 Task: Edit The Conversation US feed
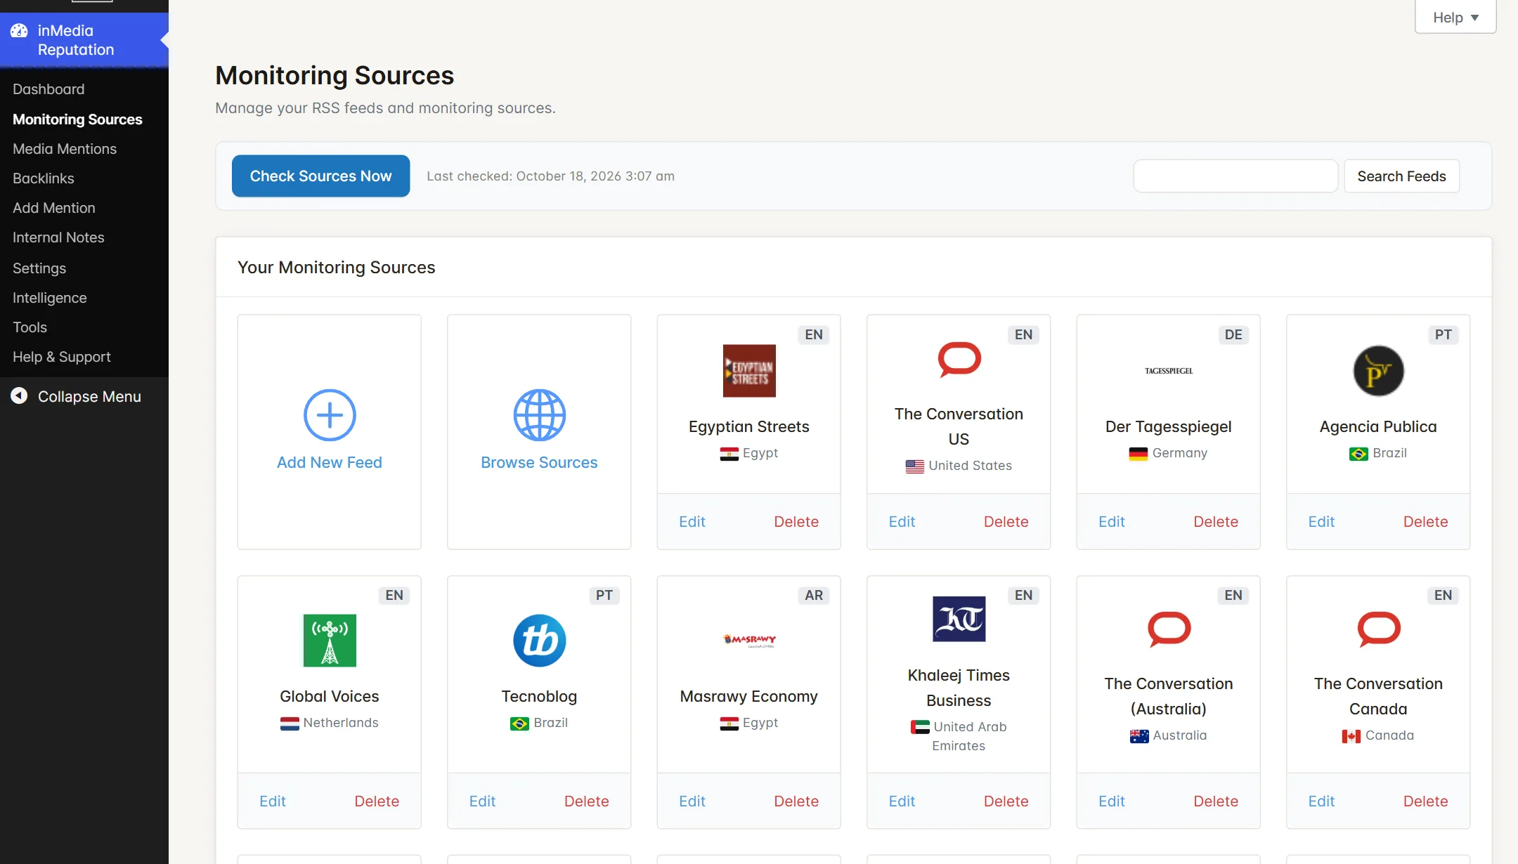click(902, 522)
